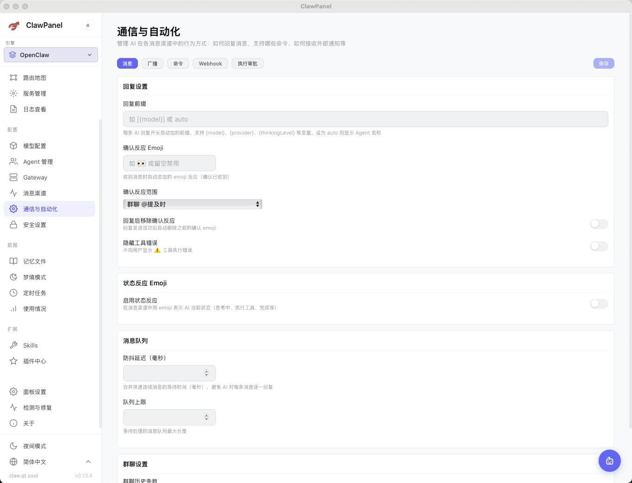This screenshot has height=483, width=632.
Task: Enable hide tool errors (隐藏工具错误) switch
Action: [x=599, y=246]
